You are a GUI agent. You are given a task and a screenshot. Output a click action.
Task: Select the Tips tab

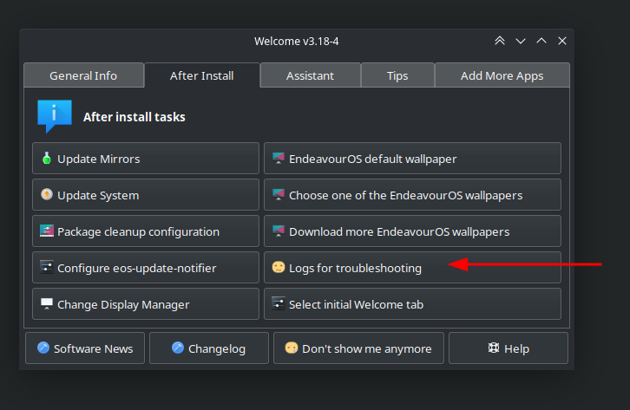click(x=397, y=75)
